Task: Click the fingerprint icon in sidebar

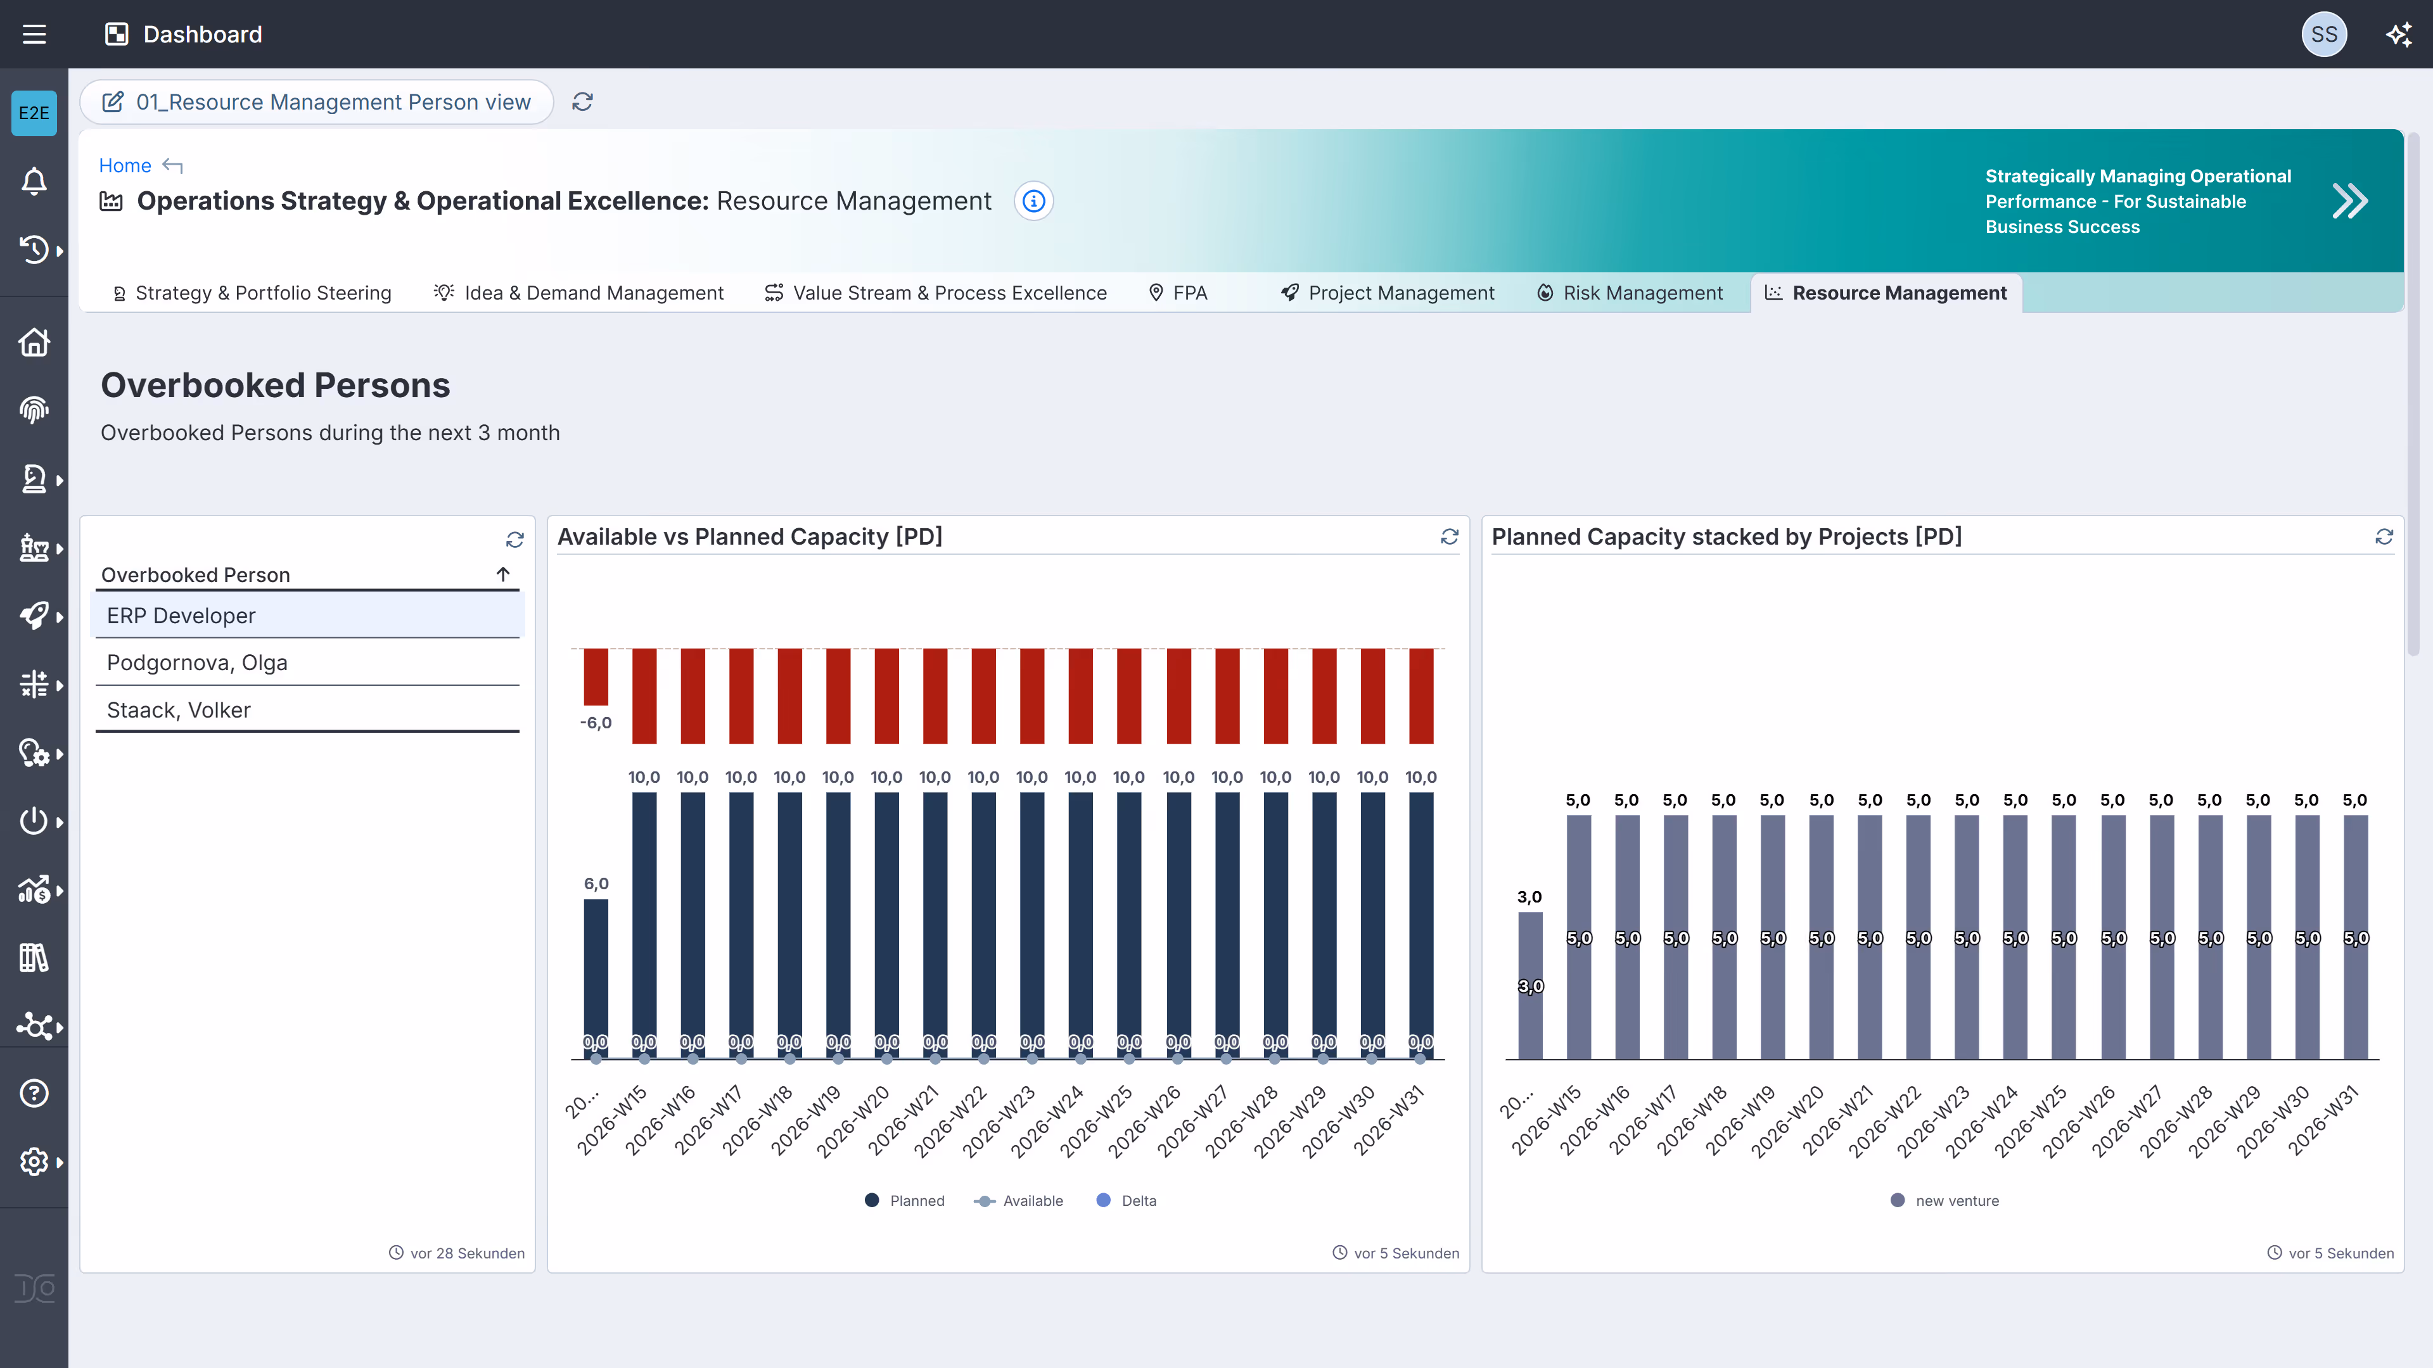Action: (x=34, y=410)
